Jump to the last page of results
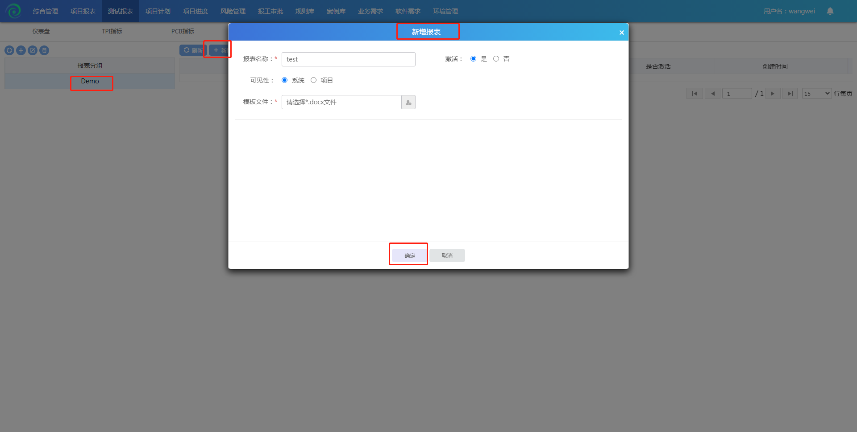Image resolution: width=857 pixels, height=432 pixels. [x=790, y=94]
